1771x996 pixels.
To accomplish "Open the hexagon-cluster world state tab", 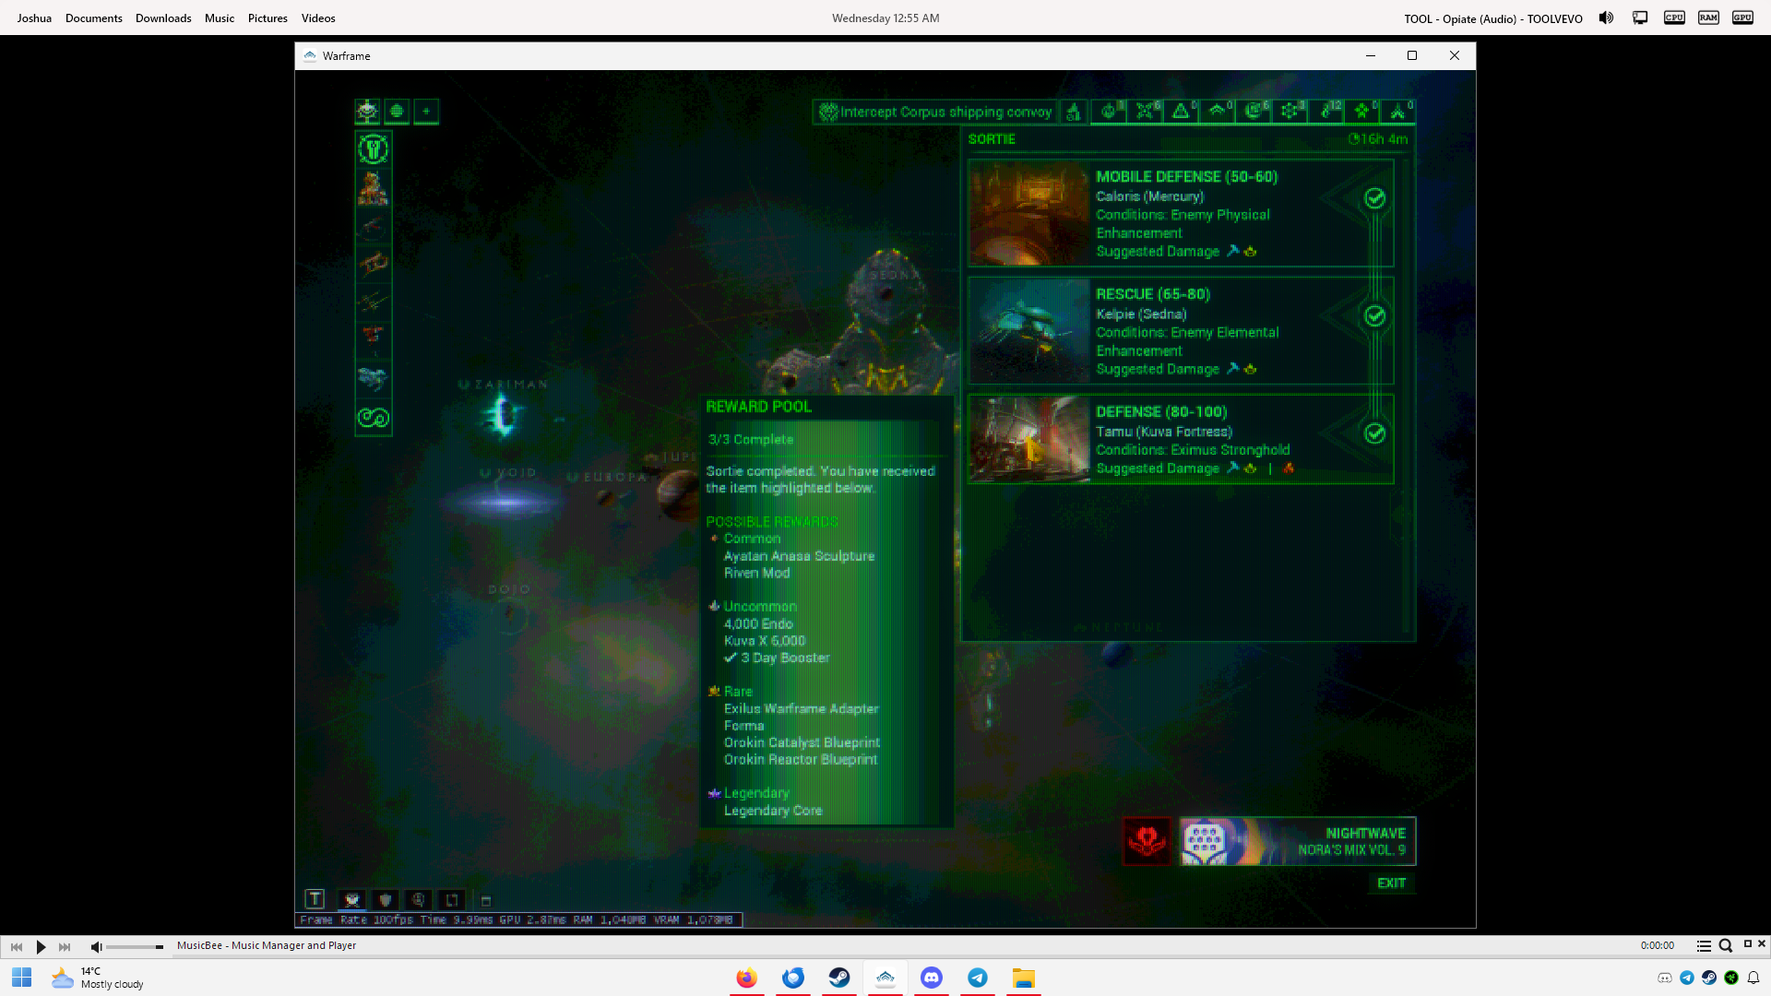I will click(1290, 113).
